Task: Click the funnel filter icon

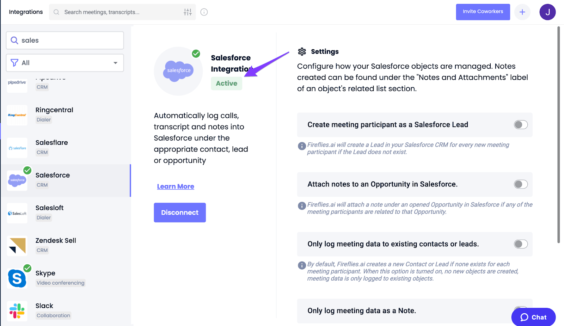Action: tap(14, 63)
